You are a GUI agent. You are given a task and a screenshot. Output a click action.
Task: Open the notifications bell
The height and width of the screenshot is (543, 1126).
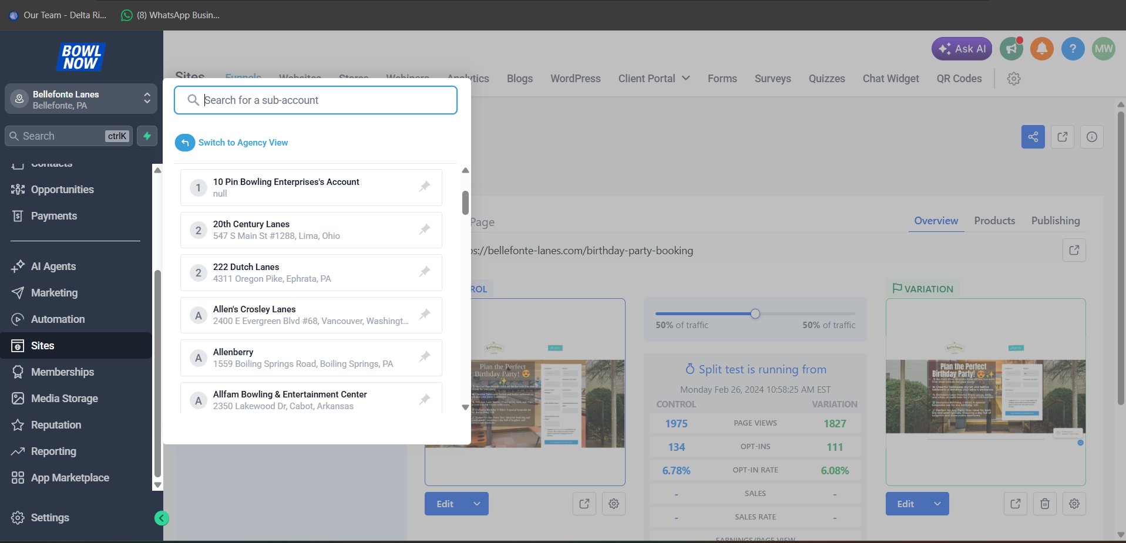pyautogui.click(x=1042, y=49)
